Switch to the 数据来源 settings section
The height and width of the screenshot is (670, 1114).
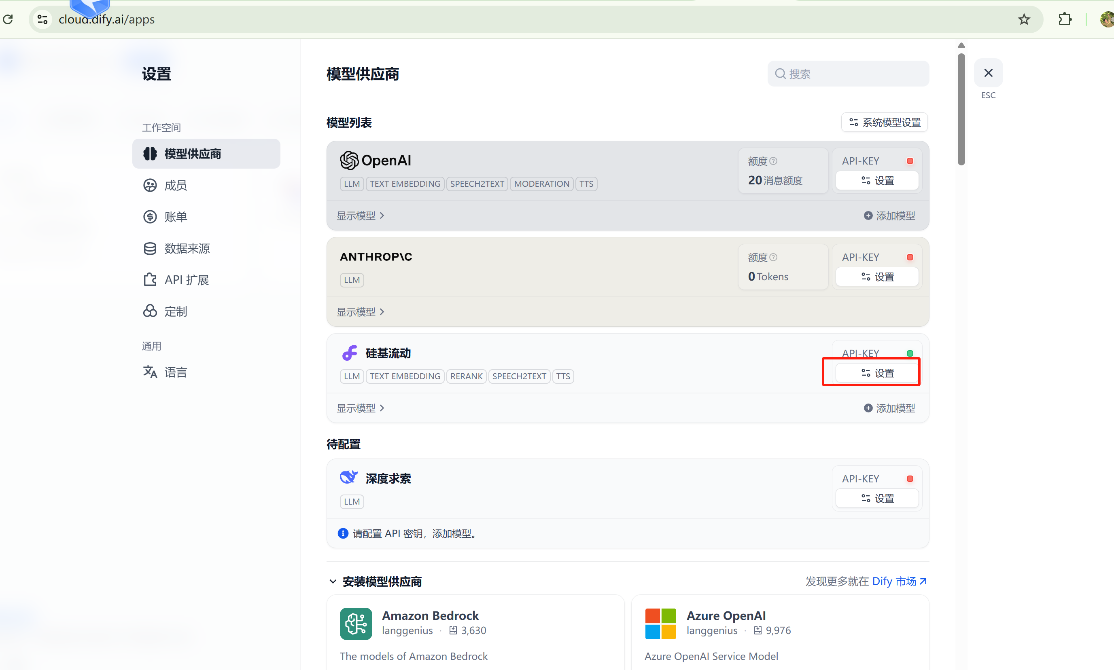[187, 248]
